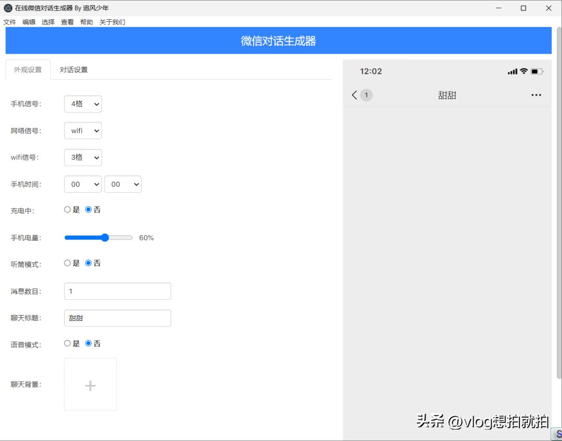Open the network signal type dropdown
562x441 pixels.
(83, 131)
